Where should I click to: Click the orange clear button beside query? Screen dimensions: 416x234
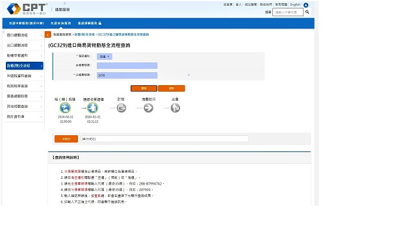tap(172, 88)
